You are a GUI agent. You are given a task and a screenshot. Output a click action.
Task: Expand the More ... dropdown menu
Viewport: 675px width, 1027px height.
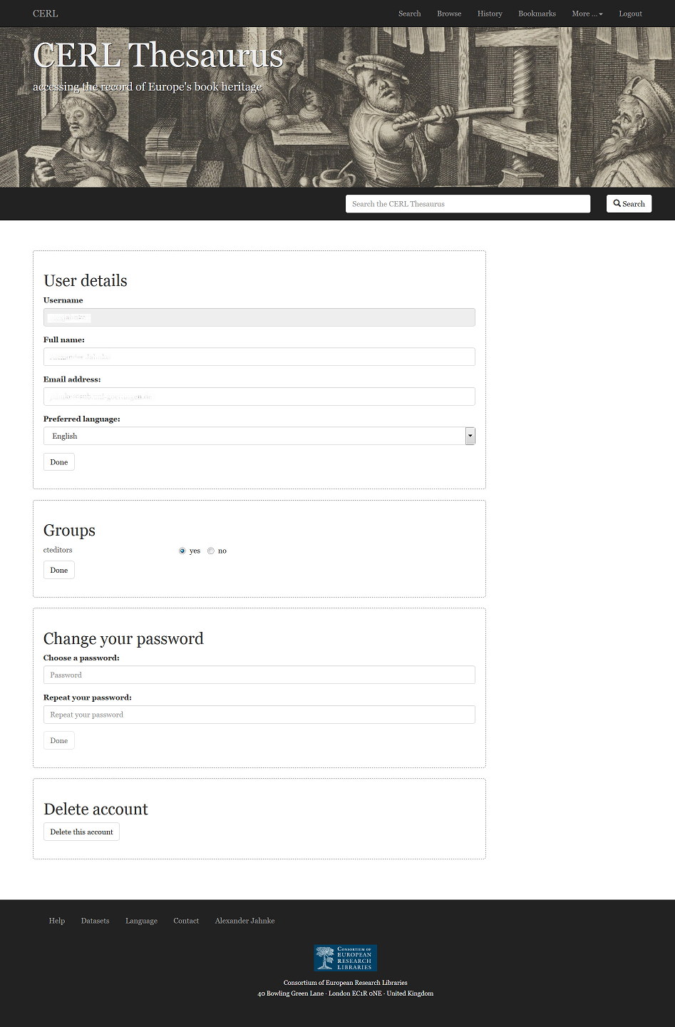coord(587,14)
